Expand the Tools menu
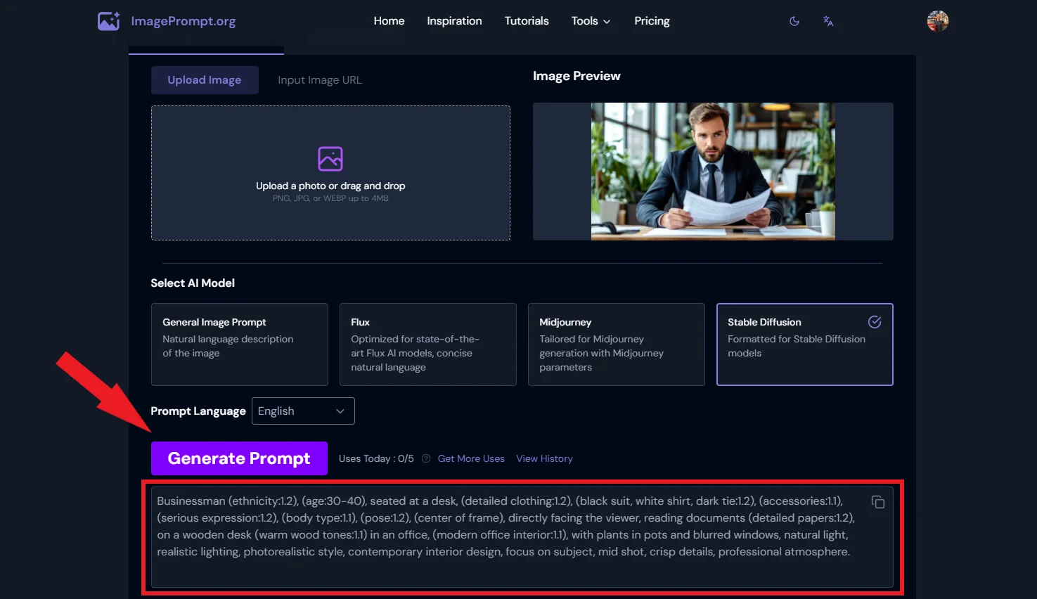The width and height of the screenshot is (1037, 599). pos(591,21)
